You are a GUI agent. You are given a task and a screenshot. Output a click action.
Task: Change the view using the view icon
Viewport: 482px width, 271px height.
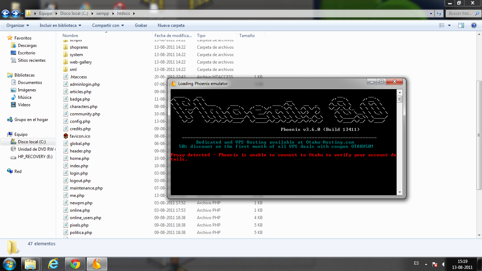point(441,25)
